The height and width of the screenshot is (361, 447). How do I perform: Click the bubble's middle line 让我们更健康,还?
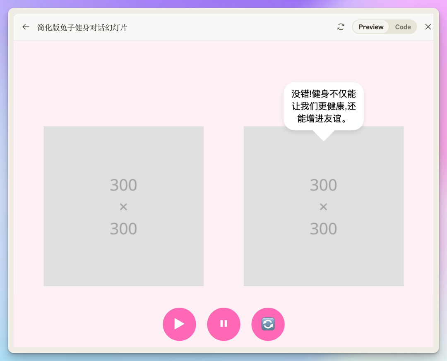323,106
